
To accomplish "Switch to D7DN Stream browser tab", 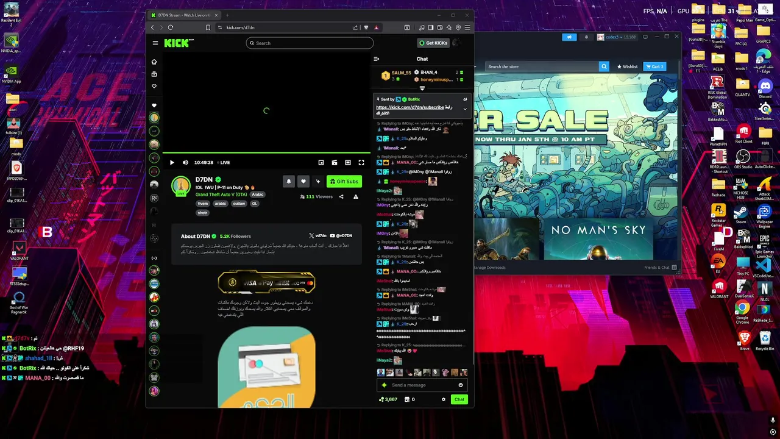I will tap(184, 15).
